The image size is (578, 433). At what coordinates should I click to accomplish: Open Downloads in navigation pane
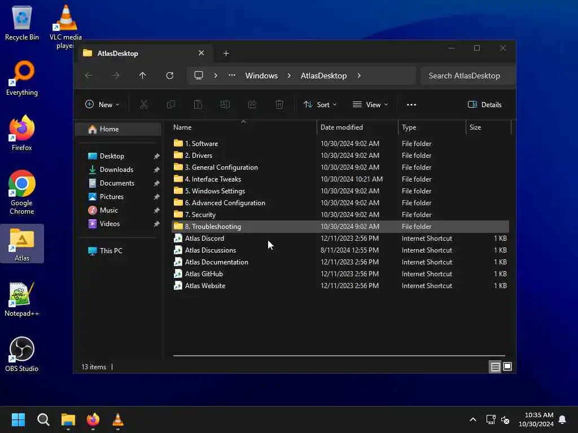(x=118, y=169)
